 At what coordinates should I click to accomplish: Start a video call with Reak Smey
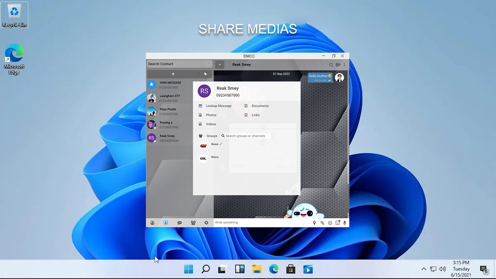tap(338, 65)
